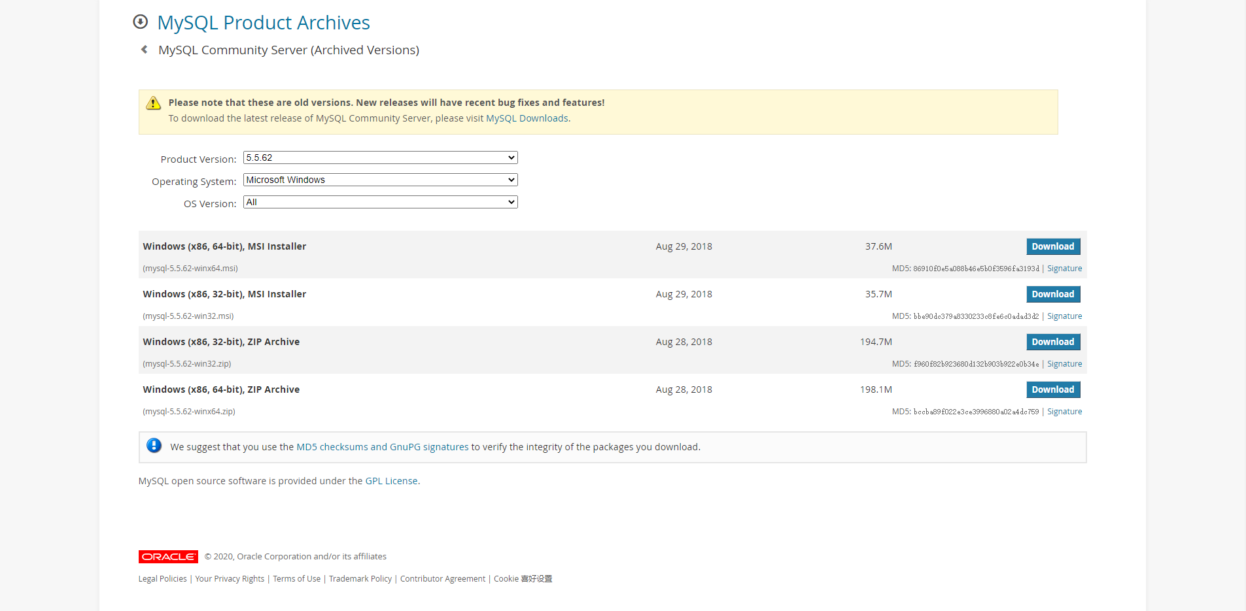Click file name (mysql-5.5.62-winx64.zip)

click(x=189, y=412)
